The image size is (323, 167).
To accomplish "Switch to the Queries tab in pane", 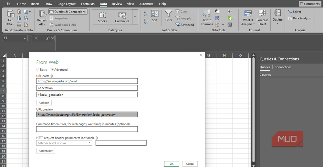I will pyautogui.click(x=265, y=67).
